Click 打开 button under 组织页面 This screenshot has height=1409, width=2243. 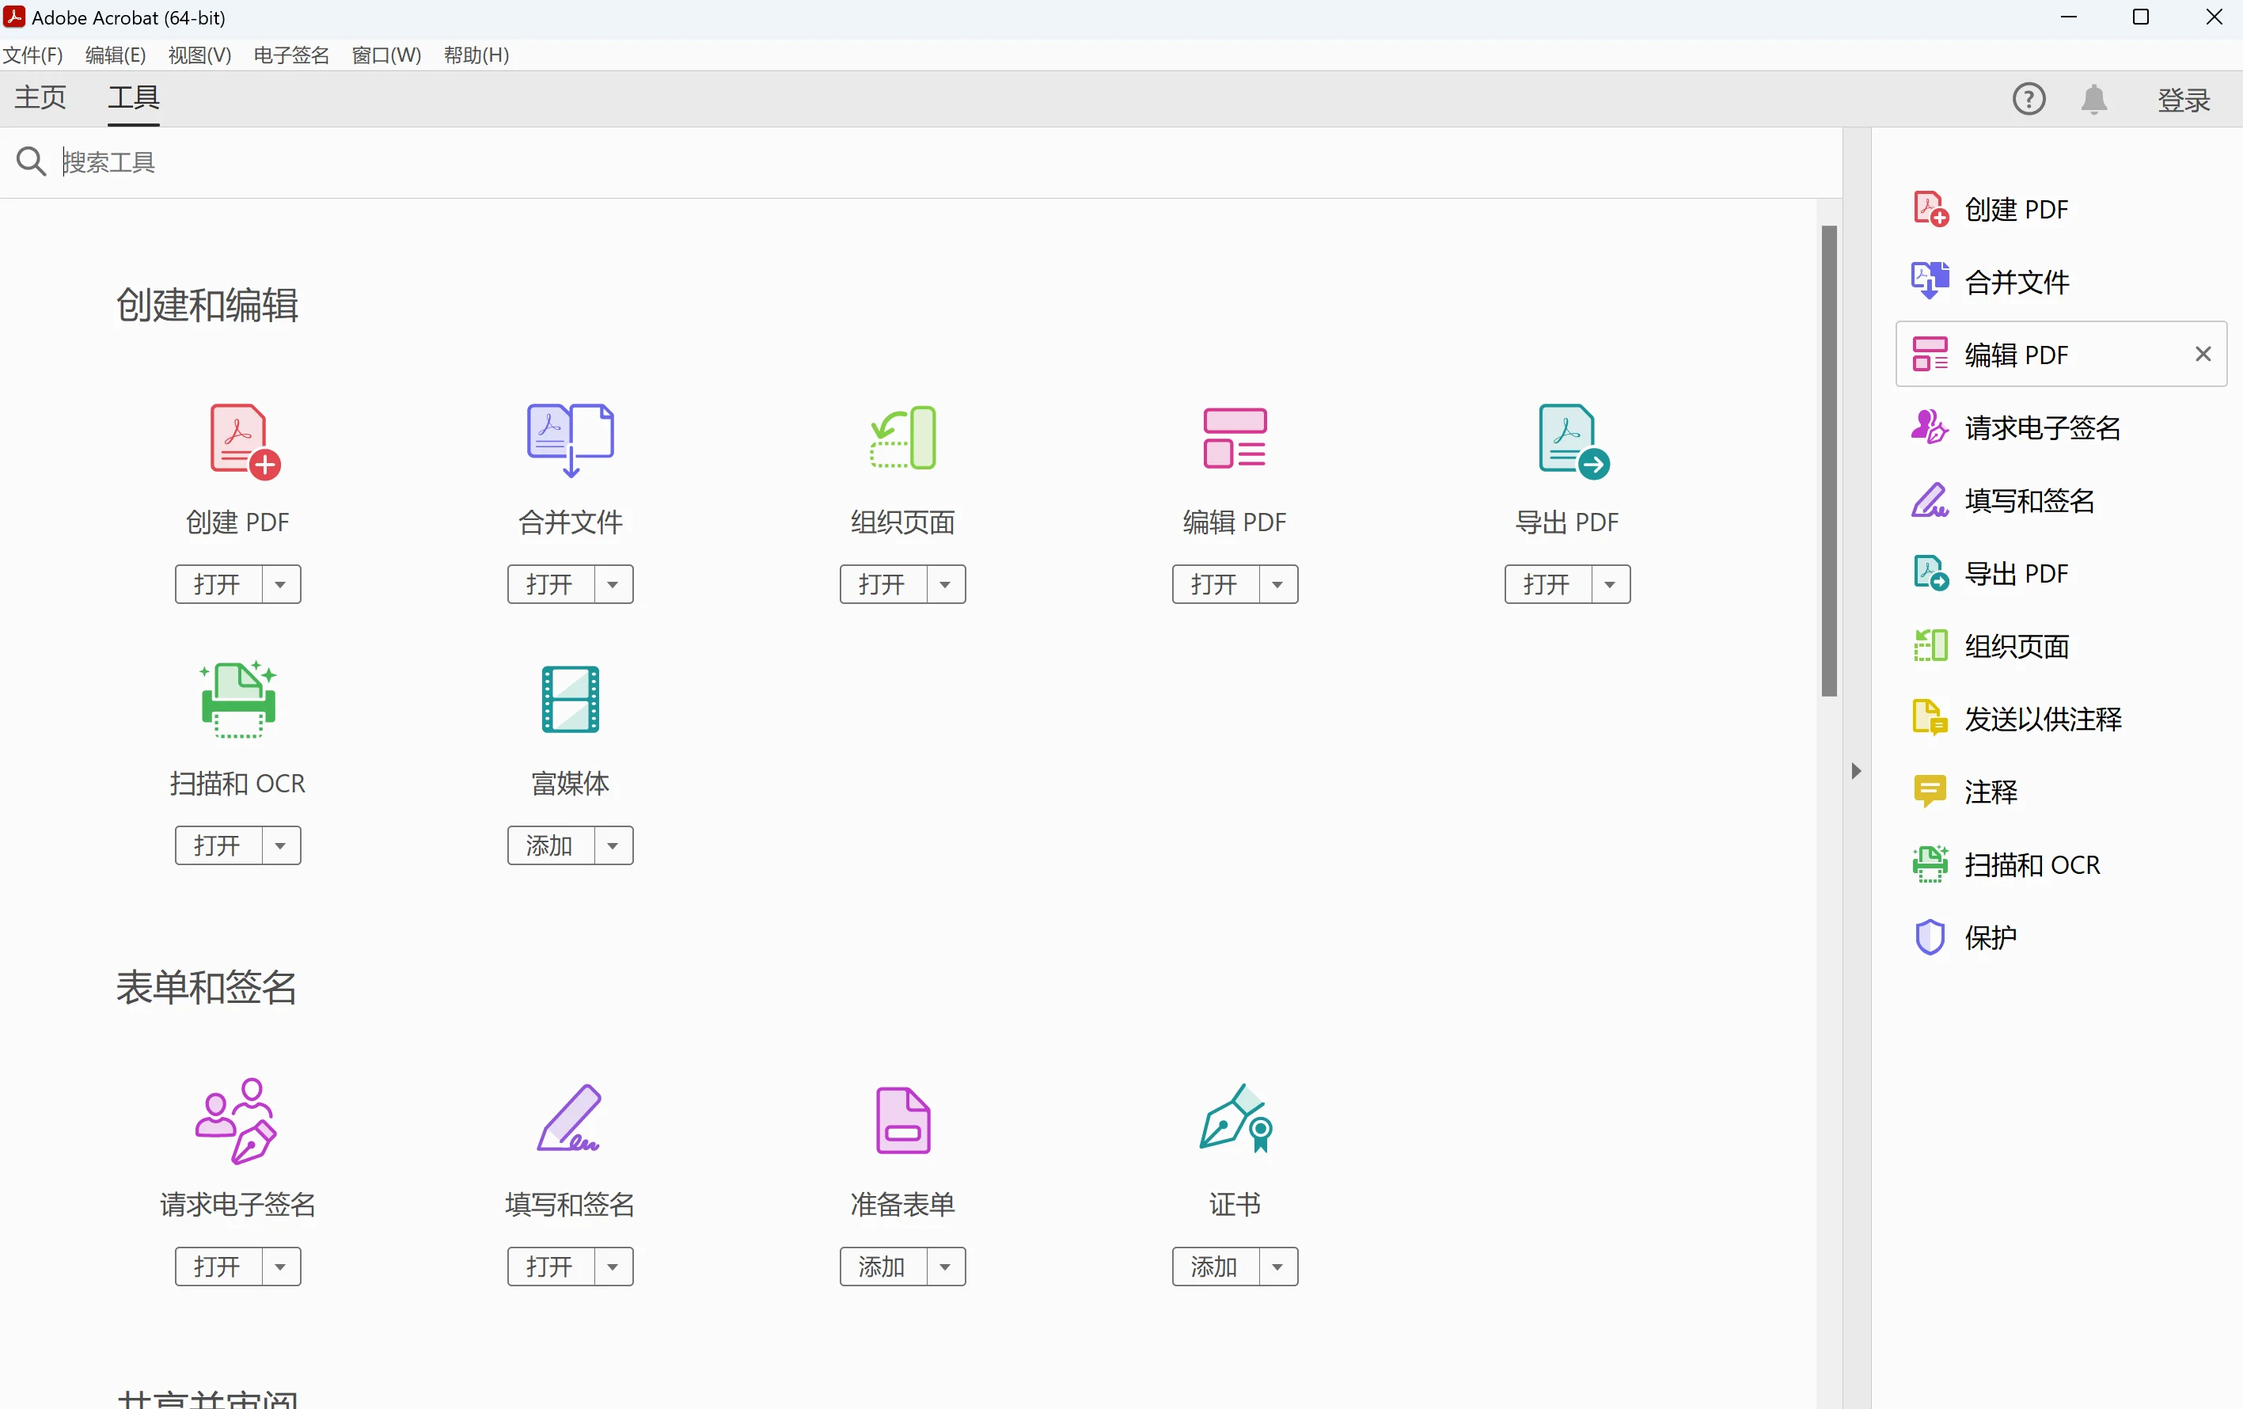pos(883,584)
